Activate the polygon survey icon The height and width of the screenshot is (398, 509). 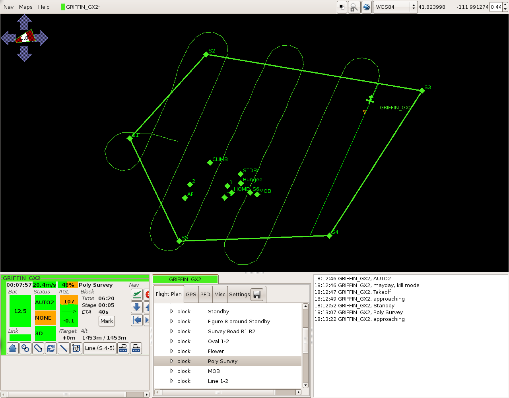(x=76, y=348)
